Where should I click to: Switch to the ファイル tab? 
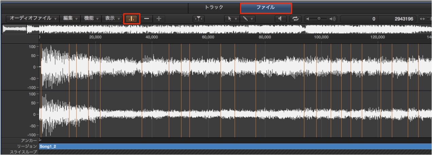point(266,7)
